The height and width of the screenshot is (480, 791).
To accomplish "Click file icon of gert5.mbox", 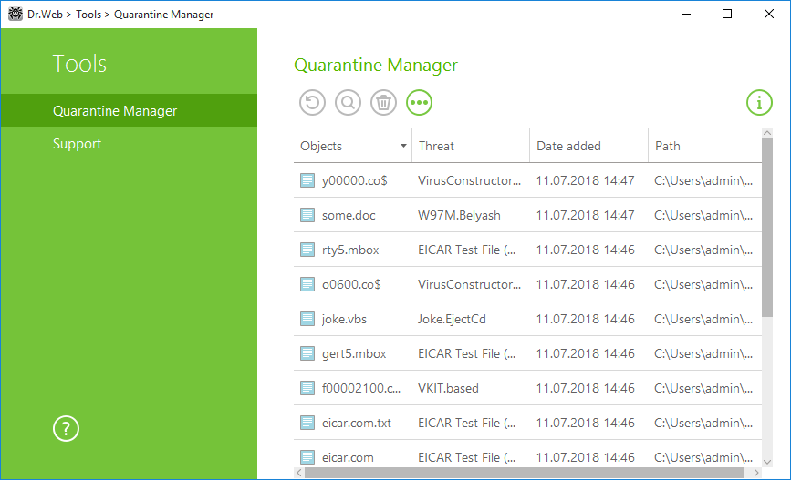I will pyautogui.click(x=307, y=353).
